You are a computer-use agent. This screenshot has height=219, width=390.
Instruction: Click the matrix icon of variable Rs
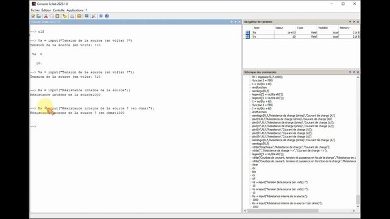click(247, 32)
